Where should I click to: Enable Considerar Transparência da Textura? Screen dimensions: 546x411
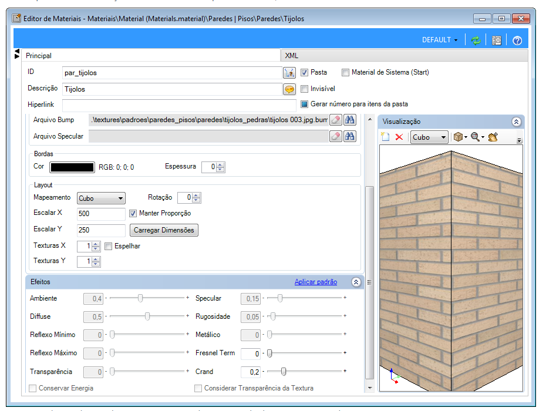[x=198, y=388]
